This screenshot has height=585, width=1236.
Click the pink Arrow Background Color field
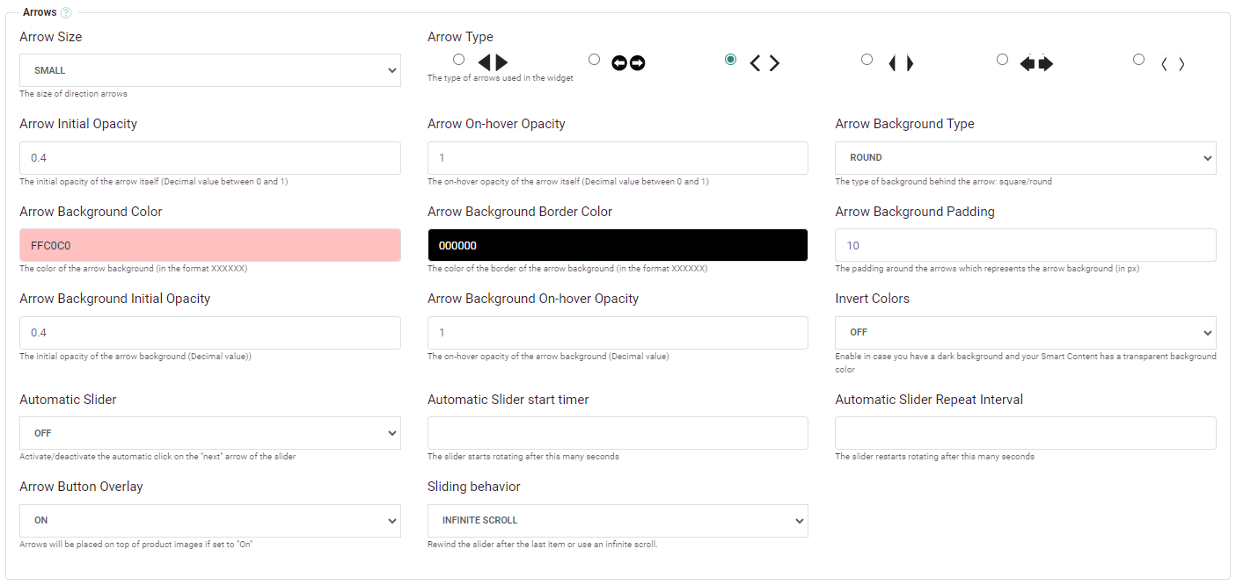[209, 246]
